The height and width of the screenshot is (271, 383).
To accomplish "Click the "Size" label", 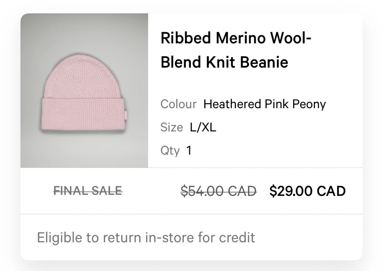I will [172, 127].
